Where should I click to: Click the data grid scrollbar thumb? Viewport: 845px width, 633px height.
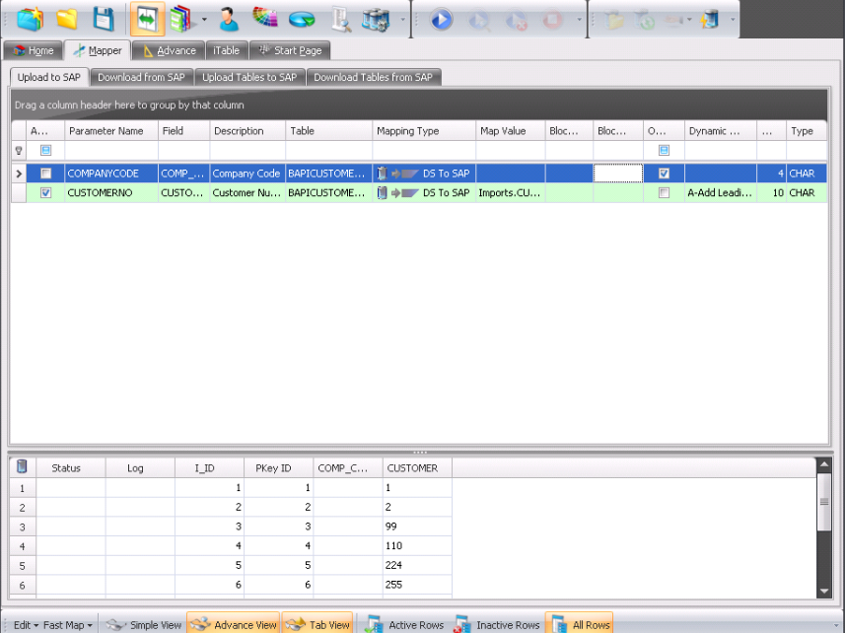pyautogui.click(x=824, y=502)
